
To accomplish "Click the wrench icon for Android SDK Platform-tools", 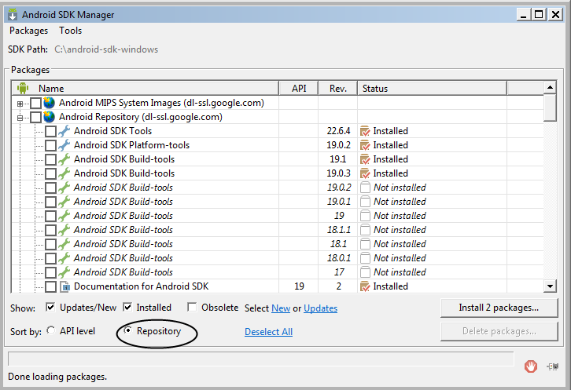I will coord(64,145).
